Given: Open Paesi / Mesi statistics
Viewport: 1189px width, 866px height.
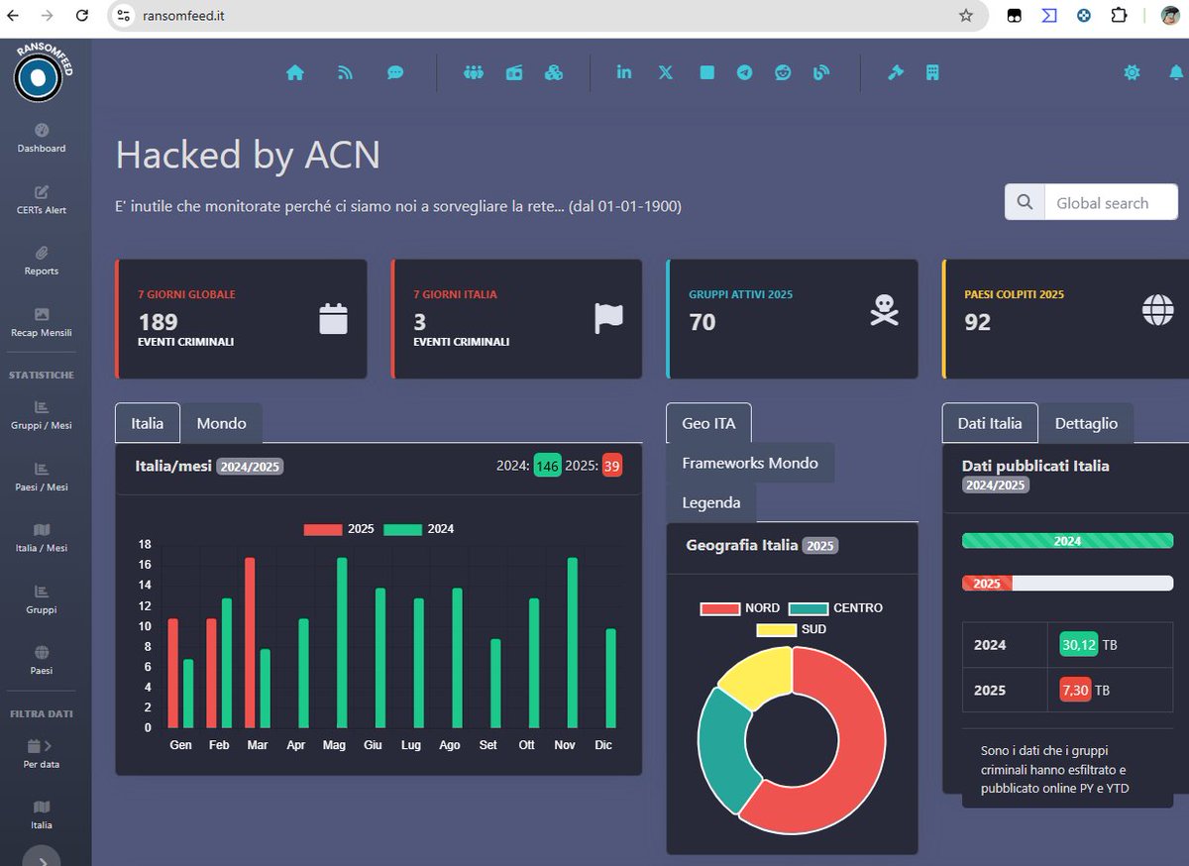Looking at the screenshot, I should 42,477.
